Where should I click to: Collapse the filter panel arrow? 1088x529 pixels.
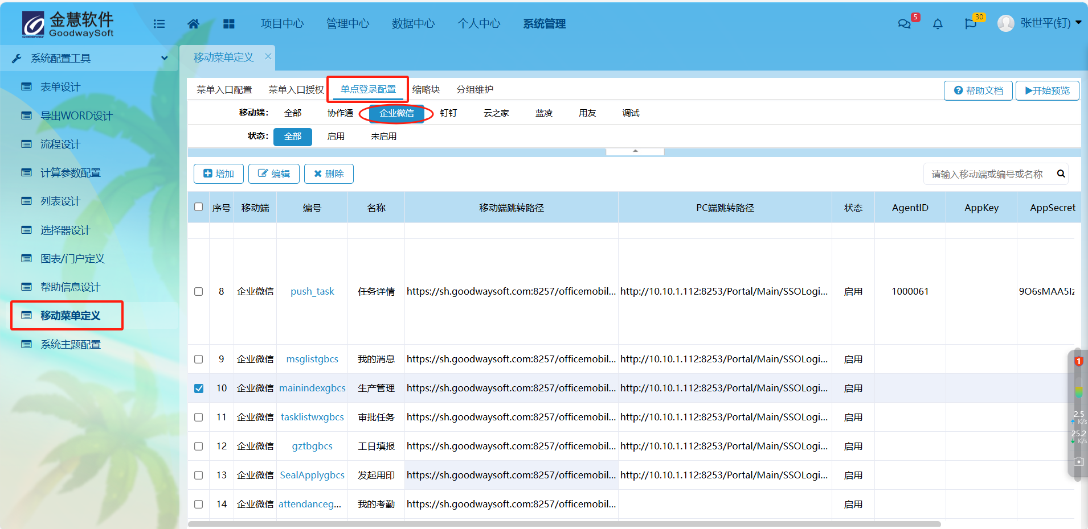(x=635, y=151)
